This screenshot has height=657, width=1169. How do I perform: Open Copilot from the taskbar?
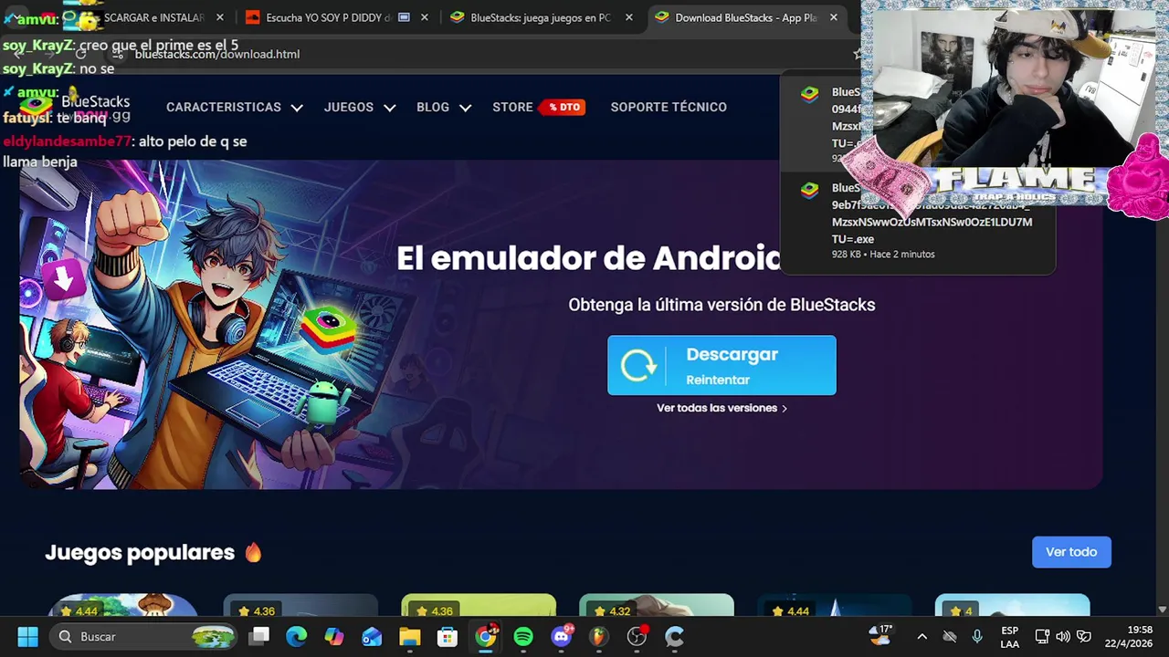coord(334,637)
